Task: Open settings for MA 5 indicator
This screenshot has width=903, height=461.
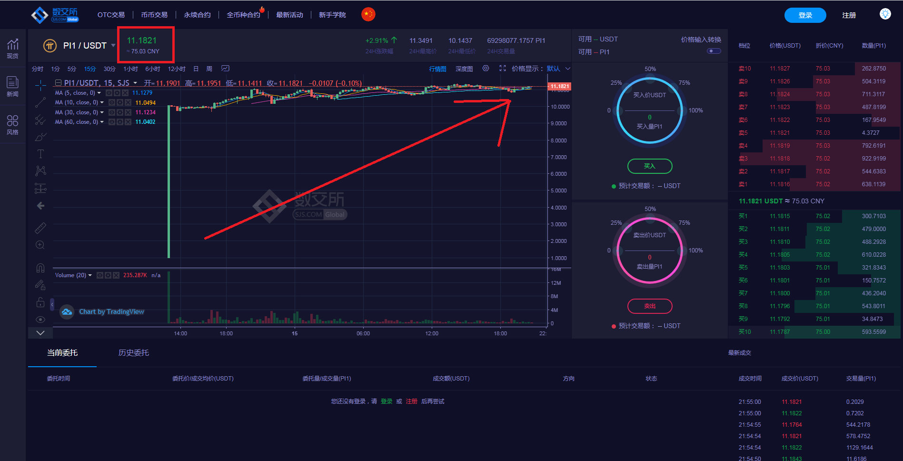Action: (x=117, y=93)
